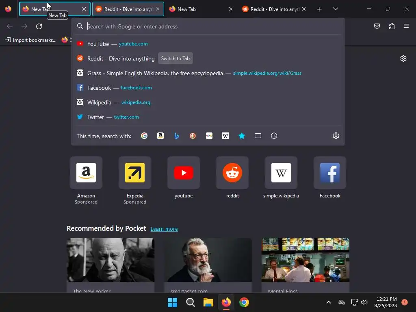Image resolution: width=416 pixels, height=312 pixels.
Task: Open new tab page personalize gear
Action: [x=403, y=58]
